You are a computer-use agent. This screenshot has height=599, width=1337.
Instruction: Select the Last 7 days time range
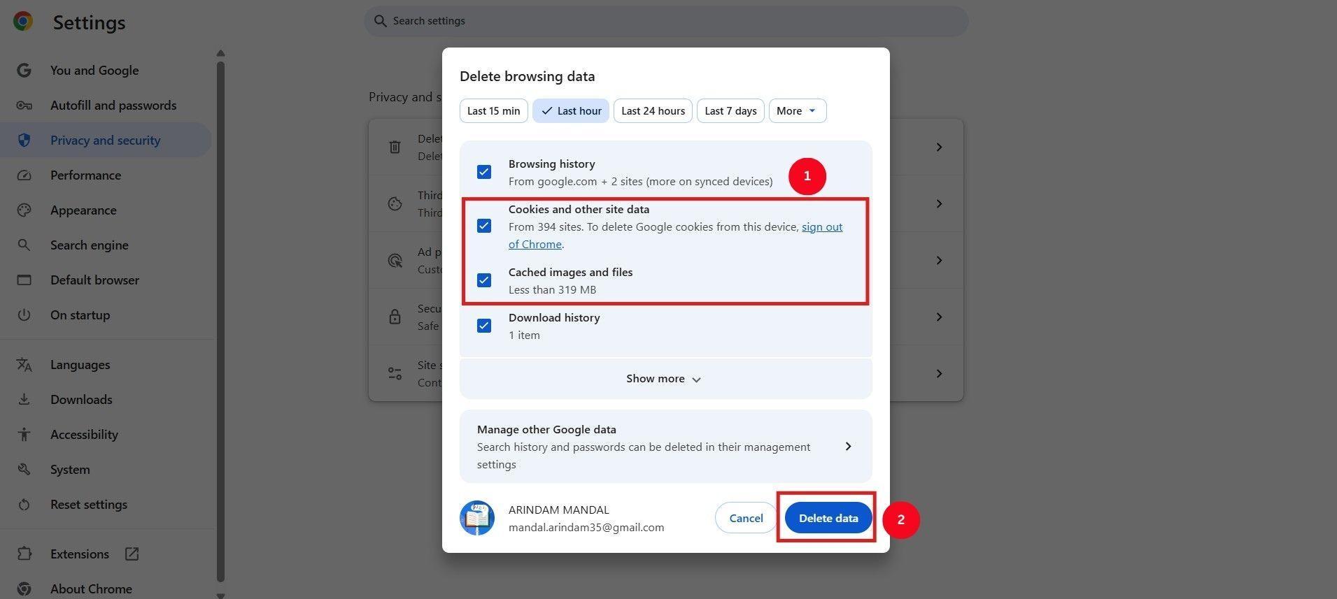point(730,110)
